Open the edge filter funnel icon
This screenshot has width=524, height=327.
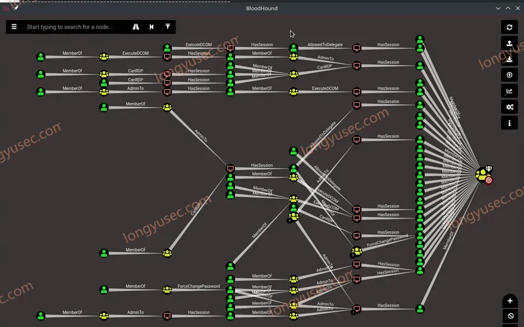[x=167, y=27]
